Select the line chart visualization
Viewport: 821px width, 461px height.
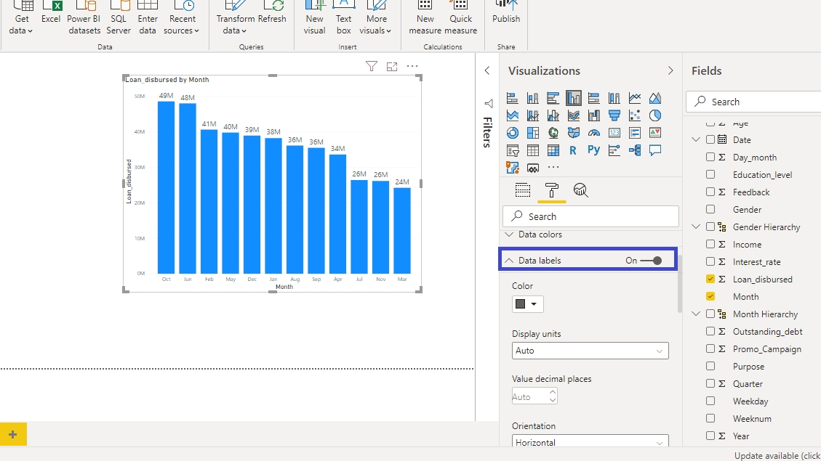[x=635, y=98]
